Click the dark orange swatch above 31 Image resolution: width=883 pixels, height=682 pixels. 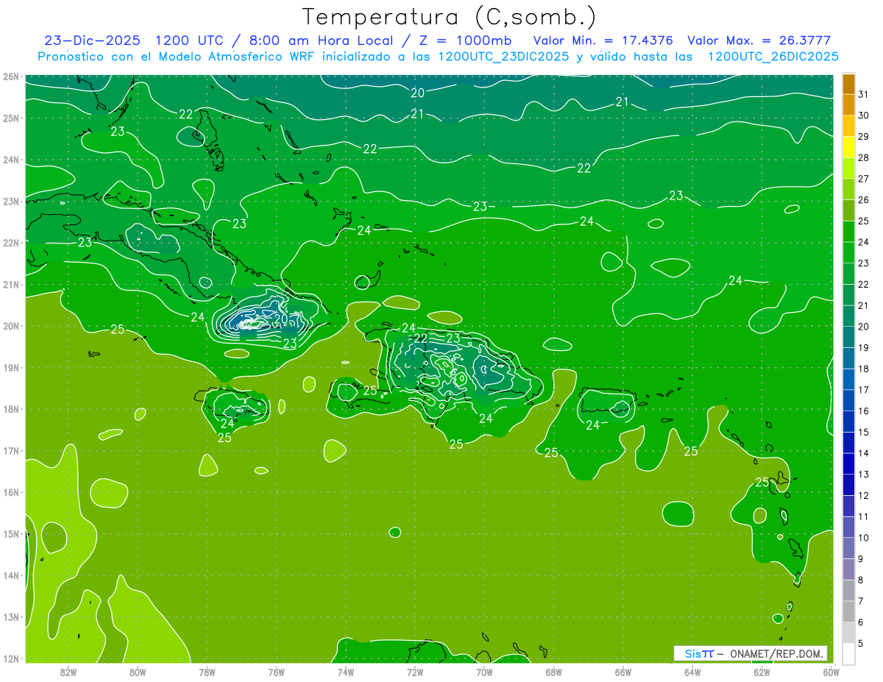coord(848,84)
